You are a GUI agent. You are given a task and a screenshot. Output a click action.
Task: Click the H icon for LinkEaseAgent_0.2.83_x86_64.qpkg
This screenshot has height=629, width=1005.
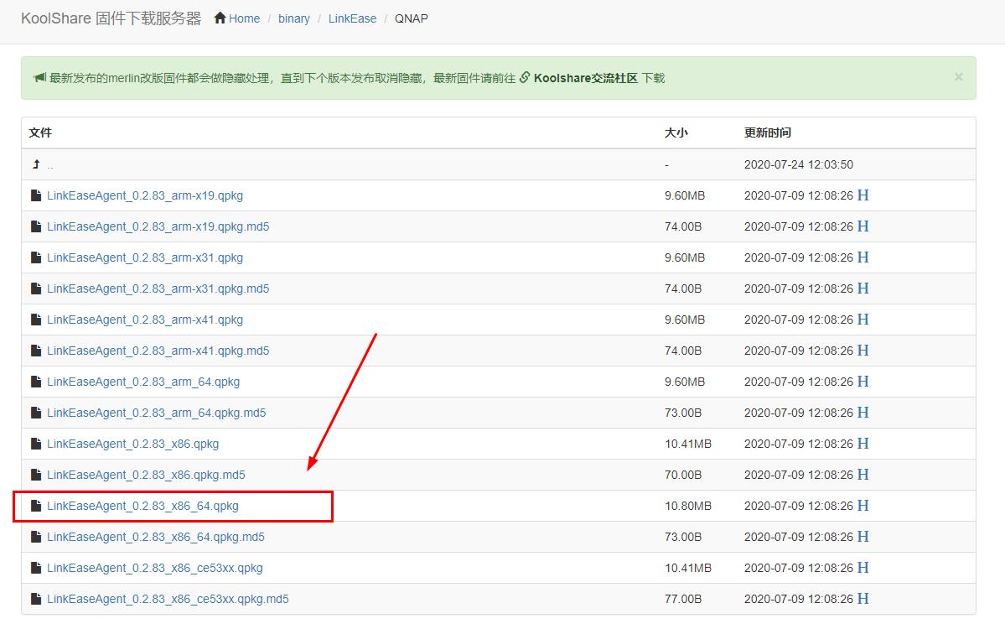tap(863, 506)
